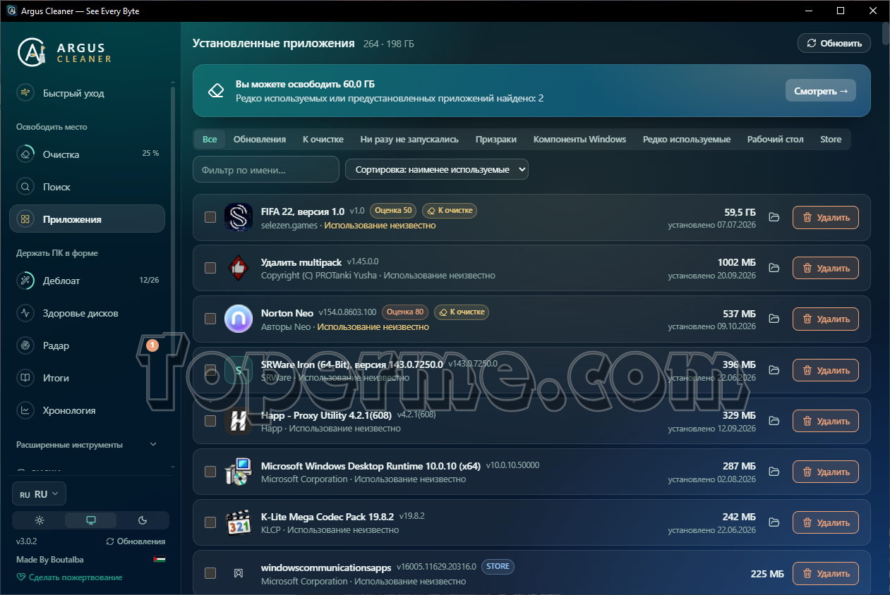Open install folder for FIFA 22
Viewport: 890px width, 595px height.
coord(774,217)
